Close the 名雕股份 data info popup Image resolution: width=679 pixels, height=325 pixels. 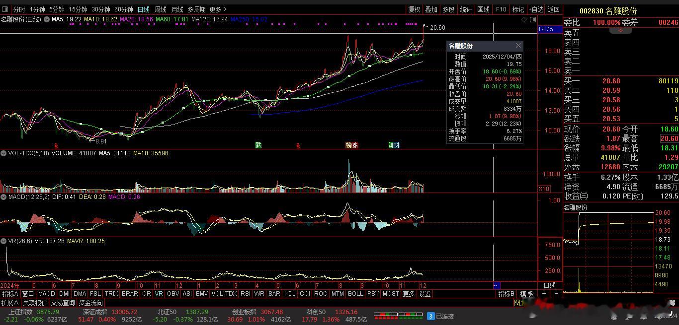coord(518,46)
